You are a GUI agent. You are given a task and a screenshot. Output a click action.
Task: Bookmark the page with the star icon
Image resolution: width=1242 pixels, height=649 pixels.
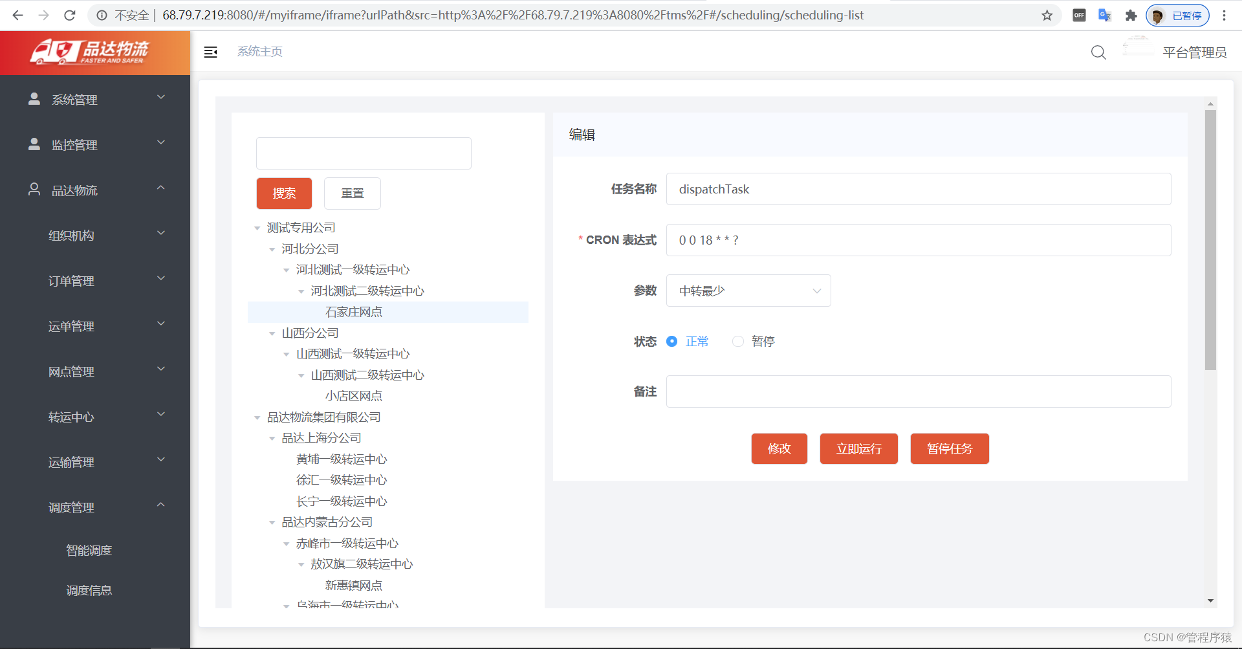coord(1047,15)
